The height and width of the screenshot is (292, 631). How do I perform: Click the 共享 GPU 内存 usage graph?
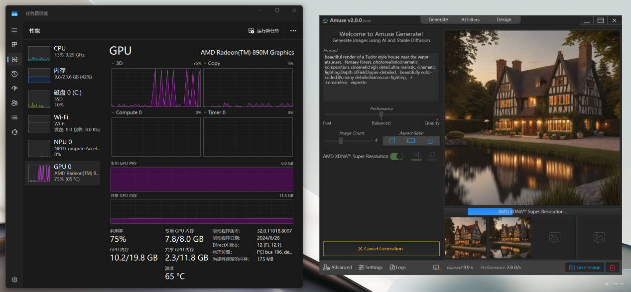click(202, 211)
